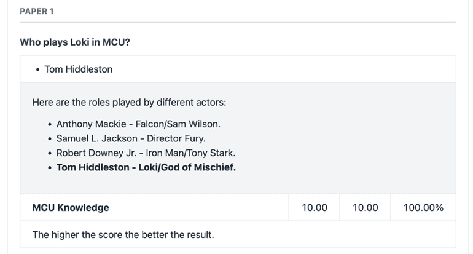Click the bullet marker before Robert Downey Jr.
This screenshot has height=254, width=473.
pos(50,153)
